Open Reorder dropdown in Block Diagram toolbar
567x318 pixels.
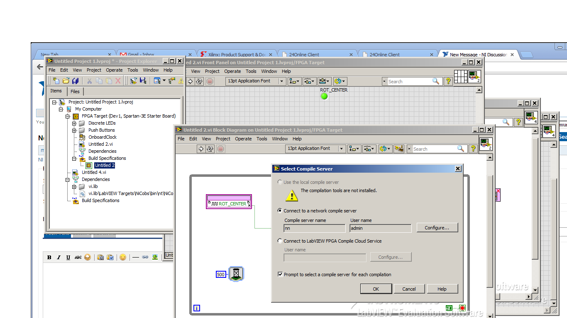[x=385, y=149]
